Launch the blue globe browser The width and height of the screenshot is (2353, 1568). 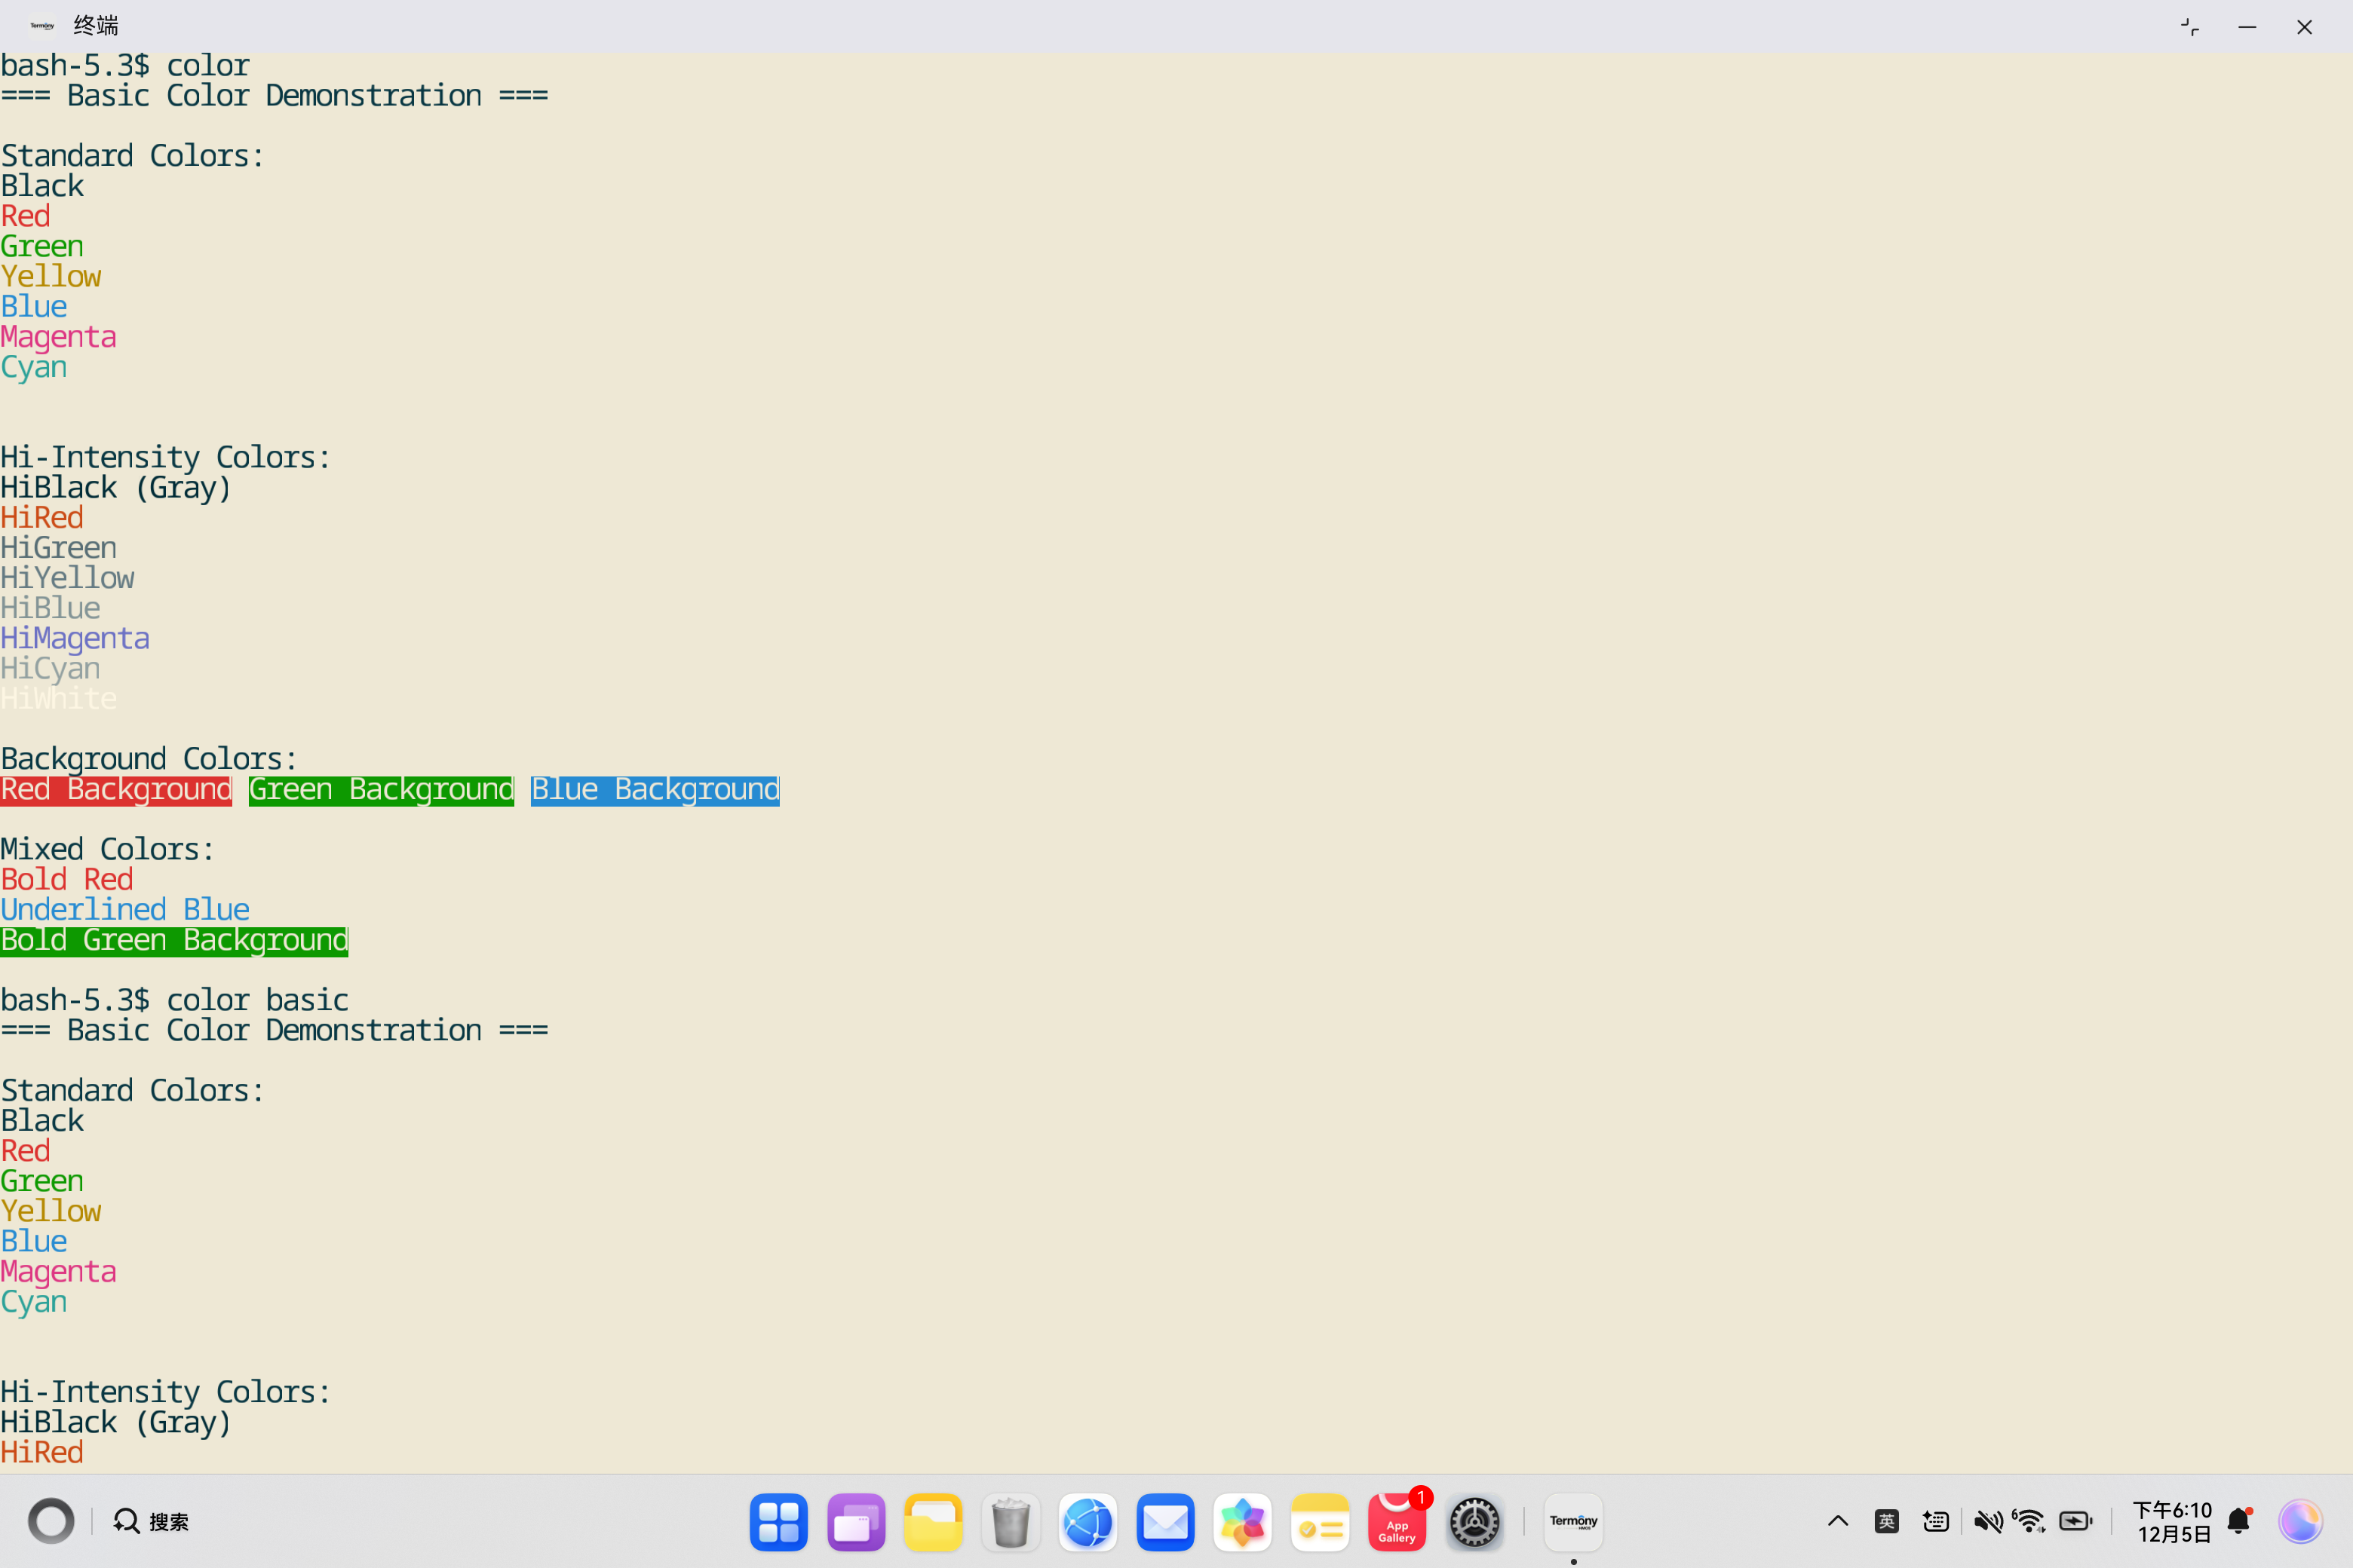click(x=1088, y=1522)
